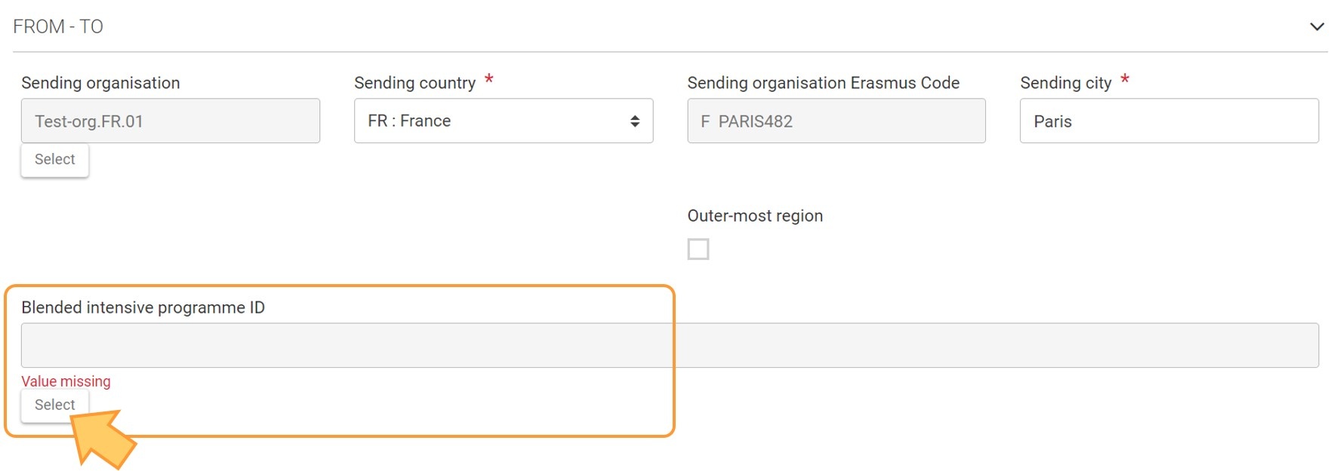Click Select under Sending organisation
This screenshot has height=471, width=1337.
tap(55, 160)
